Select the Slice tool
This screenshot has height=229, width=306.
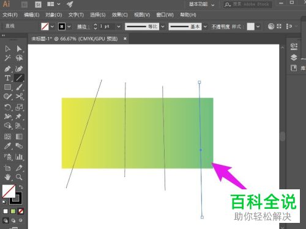(x=19, y=168)
